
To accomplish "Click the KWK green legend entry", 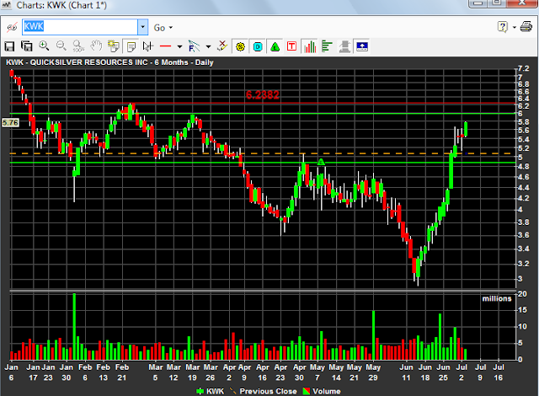I will (x=211, y=391).
